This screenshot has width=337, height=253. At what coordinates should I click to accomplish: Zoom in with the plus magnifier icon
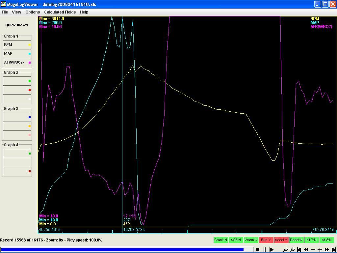click(x=292, y=250)
